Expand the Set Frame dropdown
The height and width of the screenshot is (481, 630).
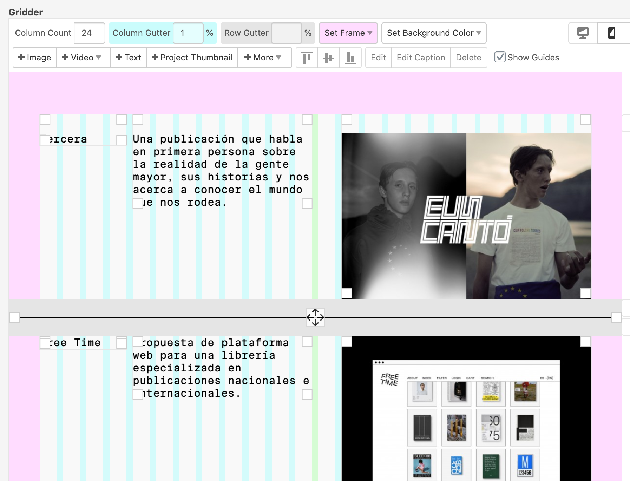[x=348, y=33]
